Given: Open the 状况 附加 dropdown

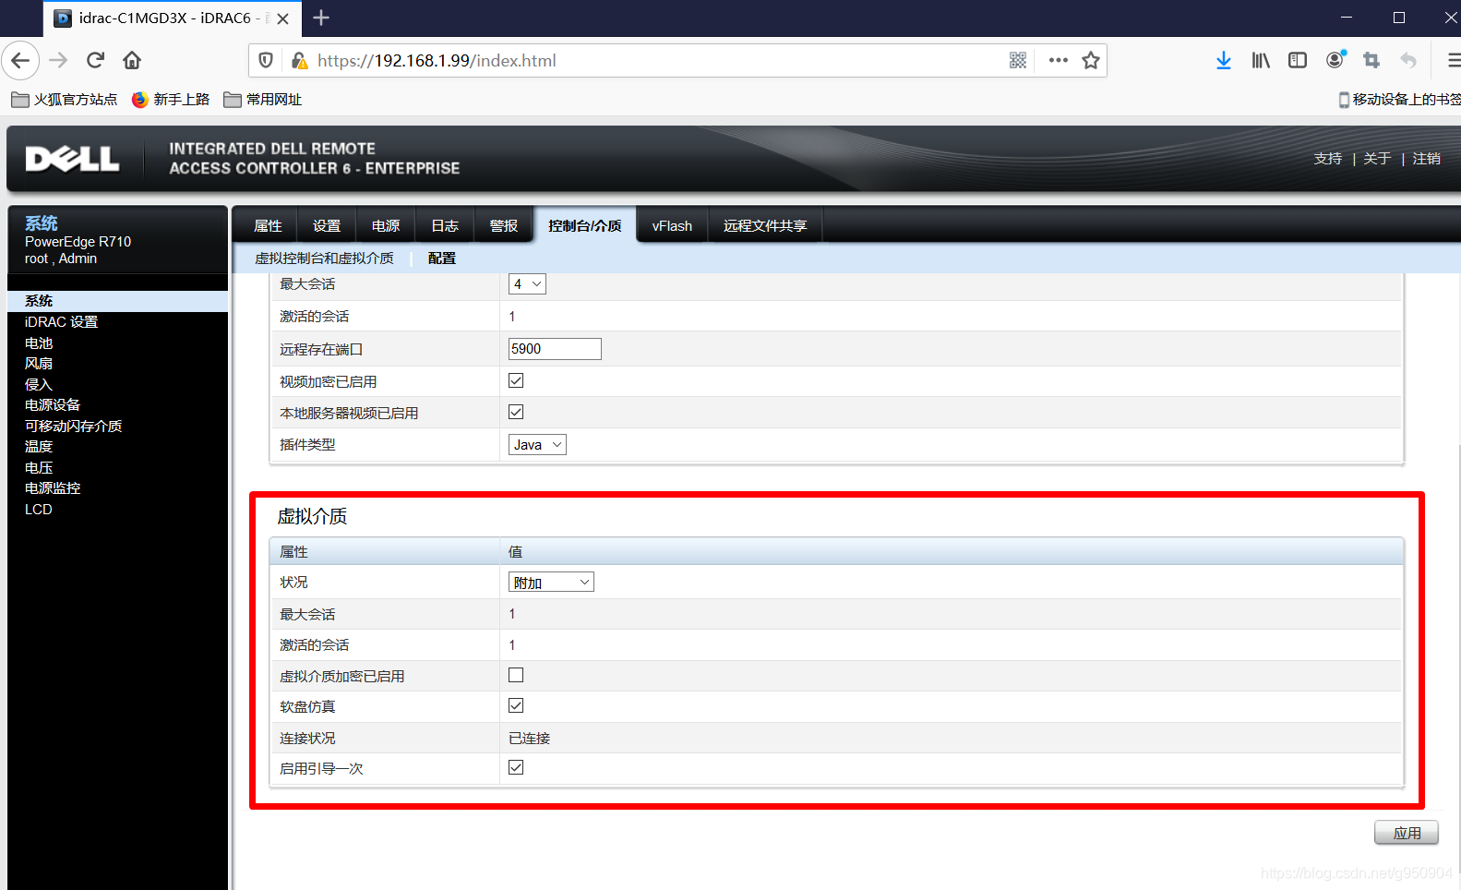Looking at the screenshot, I should point(551,583).
